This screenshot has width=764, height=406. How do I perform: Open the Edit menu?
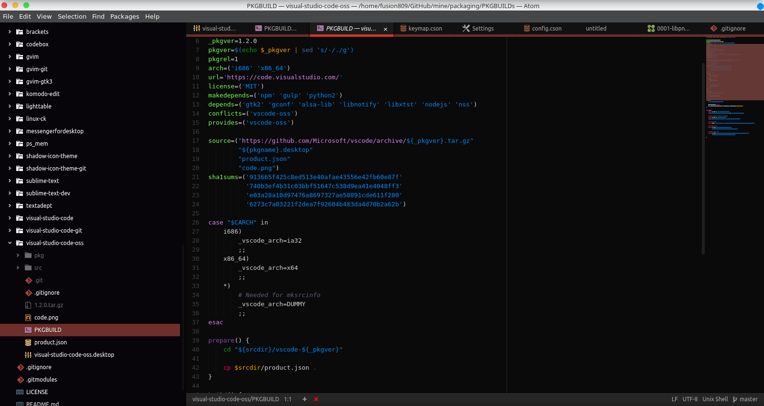coord(25,16)
